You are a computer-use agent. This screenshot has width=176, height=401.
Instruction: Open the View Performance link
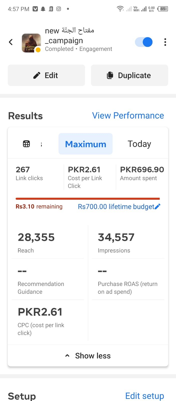click(x=128, y=116)
